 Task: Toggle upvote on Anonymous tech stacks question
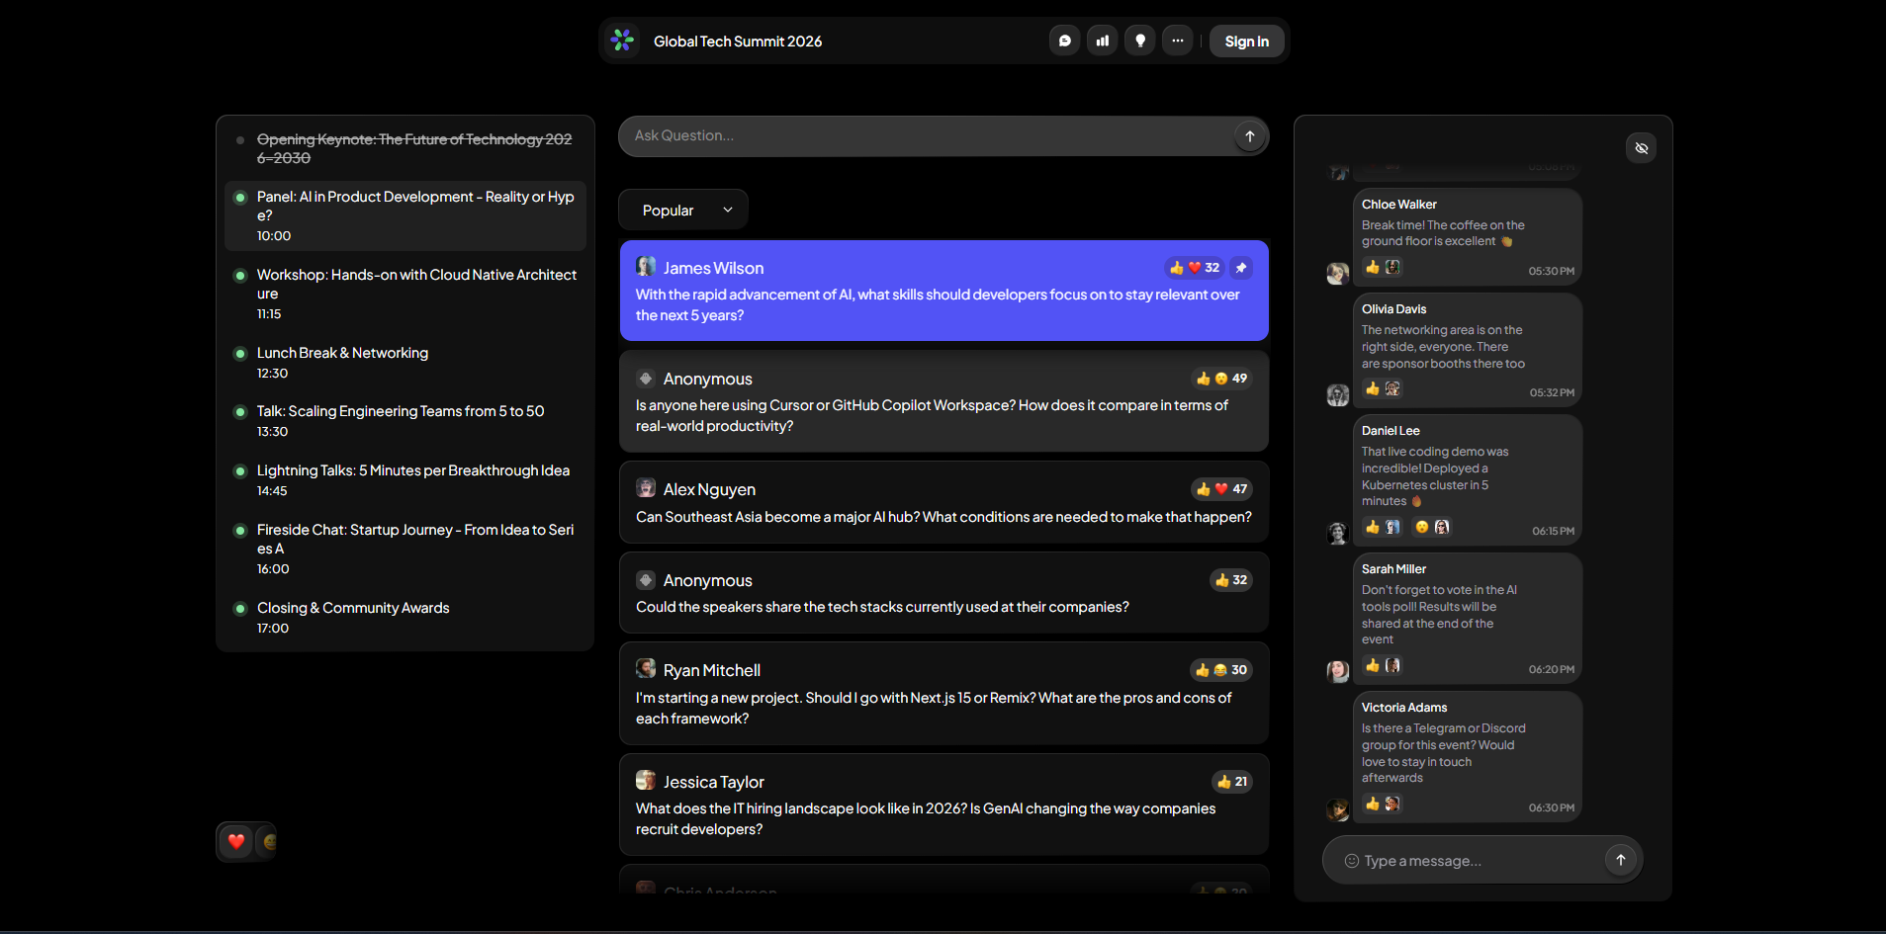[1230, 580]
